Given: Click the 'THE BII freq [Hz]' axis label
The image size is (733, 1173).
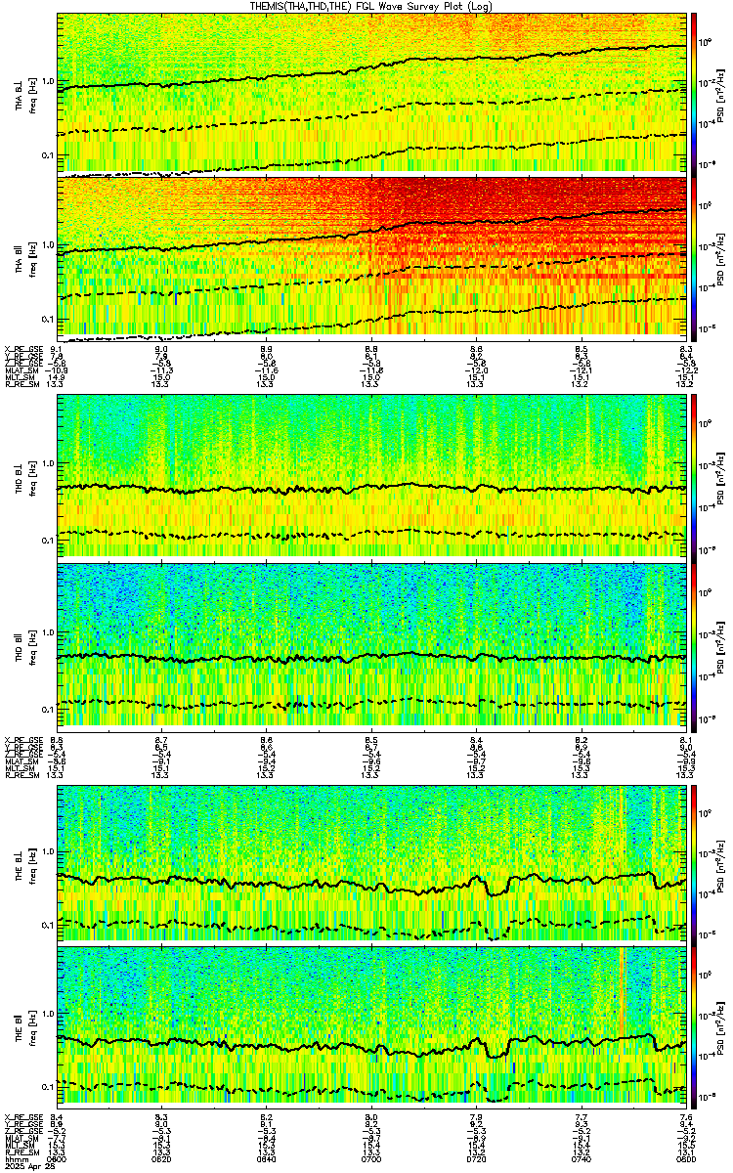Looking at the screenshot, I should pos(23,1028).
